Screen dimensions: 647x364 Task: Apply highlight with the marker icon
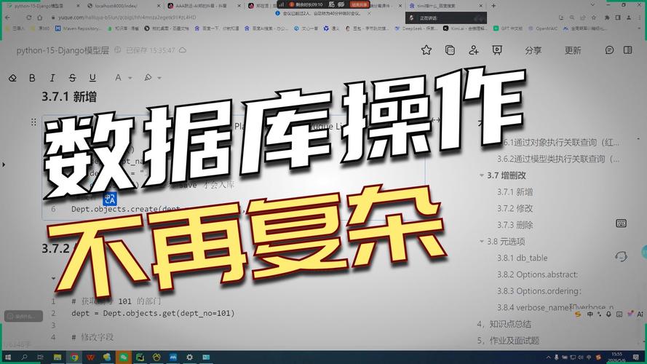coord(148,78)
